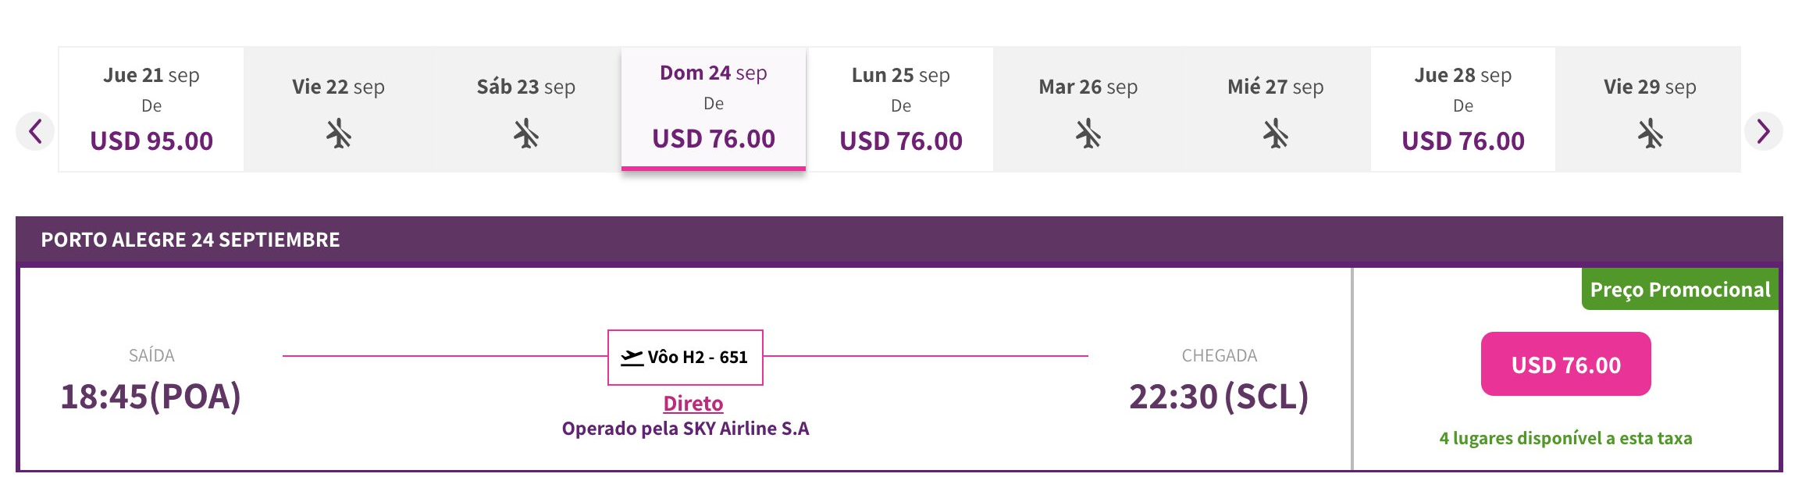Screen dimensions: 1802x495
Task: Click no-flight icon under Sáb 23 sep
Action: [526, 134]
